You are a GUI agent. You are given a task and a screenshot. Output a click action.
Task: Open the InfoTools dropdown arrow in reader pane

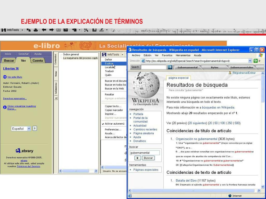coord(122,55)
